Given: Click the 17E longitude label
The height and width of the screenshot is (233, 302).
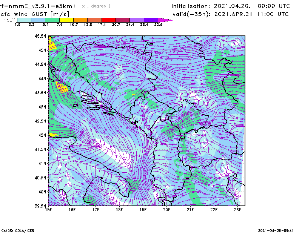Looking at the screenshot, I should (96, 210).
